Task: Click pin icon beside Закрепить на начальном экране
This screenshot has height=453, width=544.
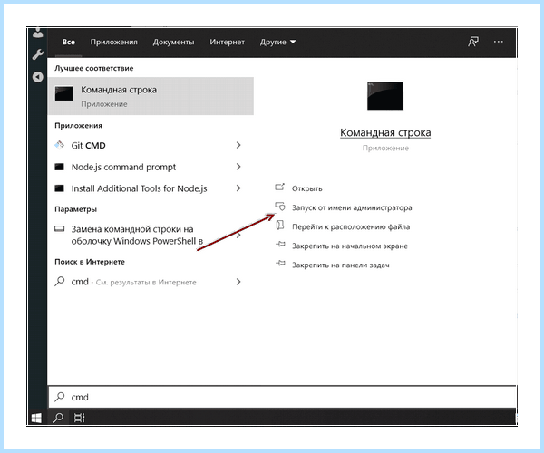Action: pyautogui.click(x=280, y=245)
